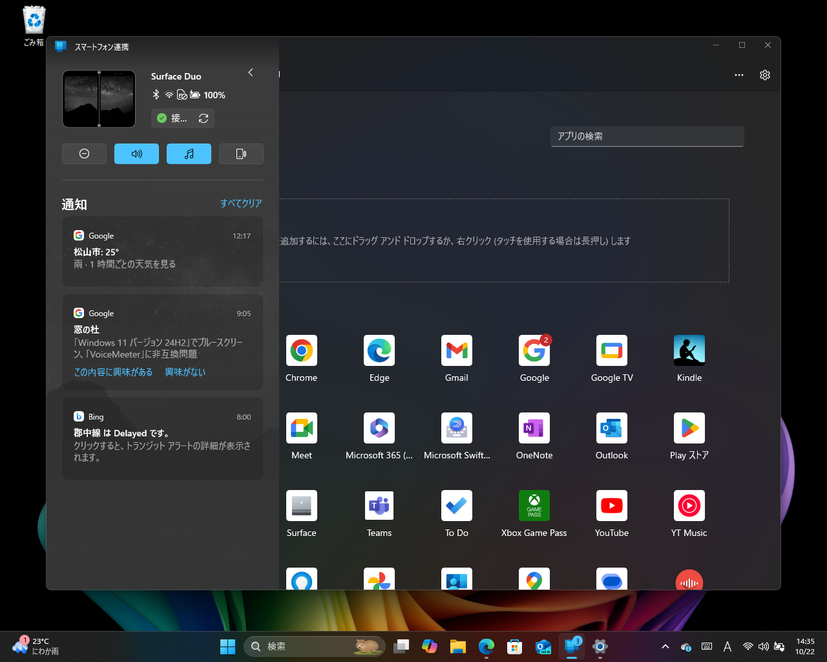827x662 pixels.
Task: Open the Xbox Game Pass app
Action: tap(534, 506)
